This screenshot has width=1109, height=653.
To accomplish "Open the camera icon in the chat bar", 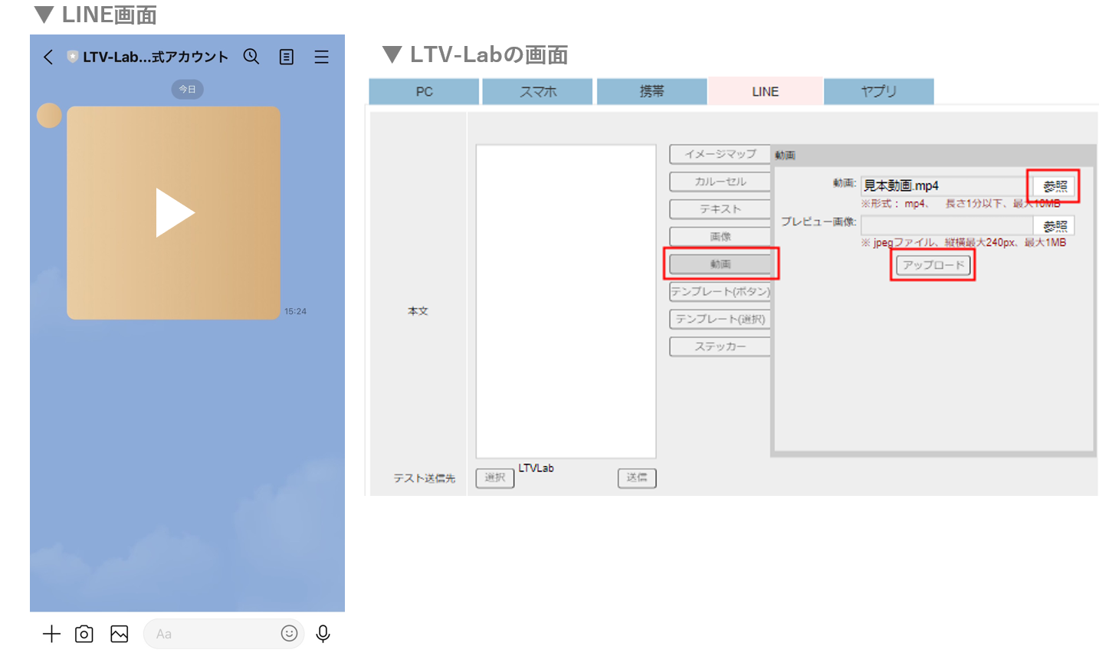I will point(84,634).
